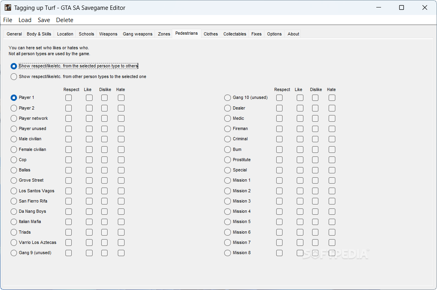Check Like for Medic row
Screen dimensions: 437x290
[300, 118]
